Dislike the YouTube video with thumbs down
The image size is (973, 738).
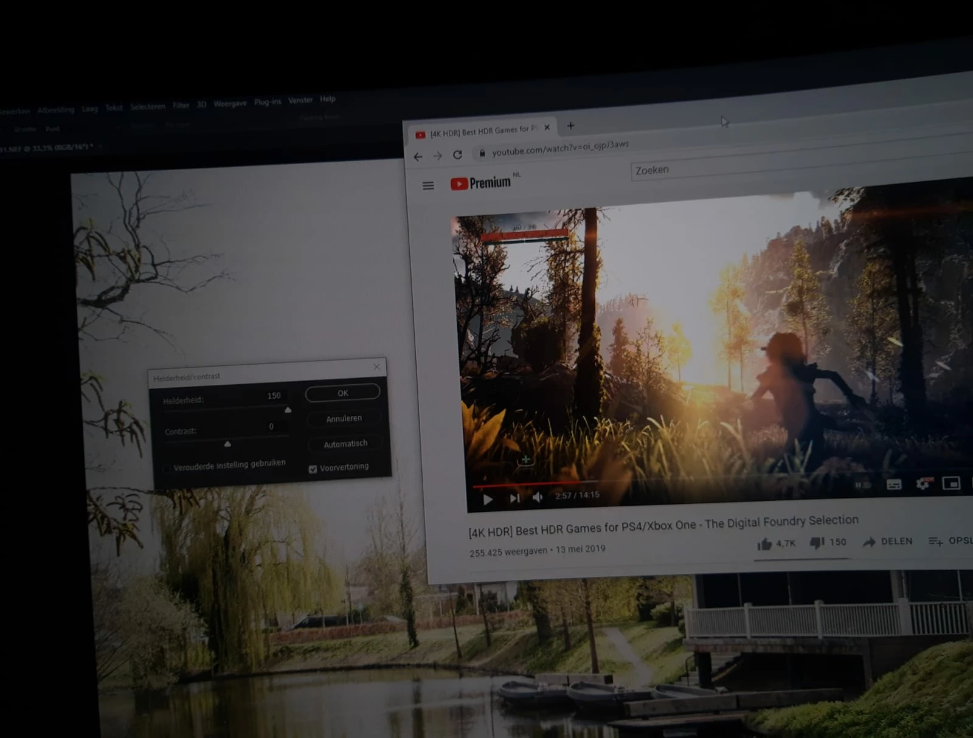(x=817, y=542)
